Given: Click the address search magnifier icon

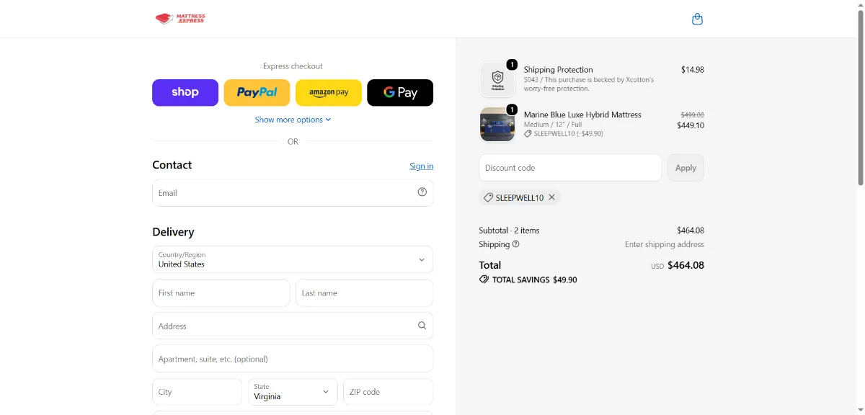Looking at the screenshot, I should click(x=422, y=326).
